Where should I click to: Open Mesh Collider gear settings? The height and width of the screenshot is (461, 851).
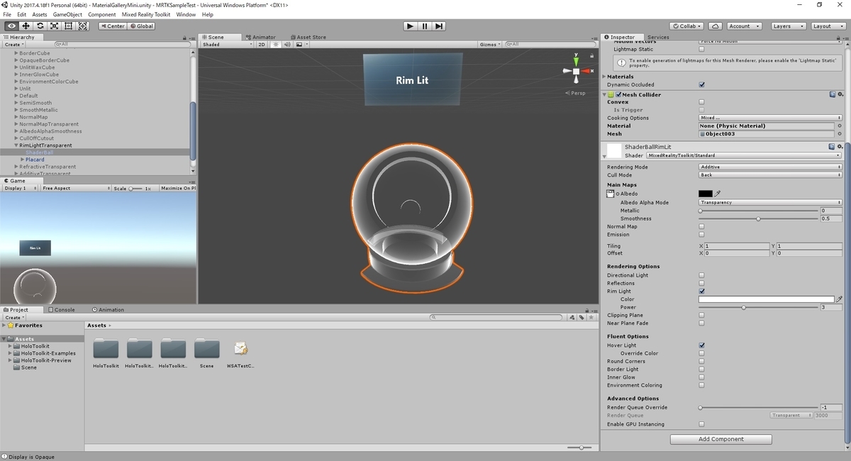click(x=840, y=94)
